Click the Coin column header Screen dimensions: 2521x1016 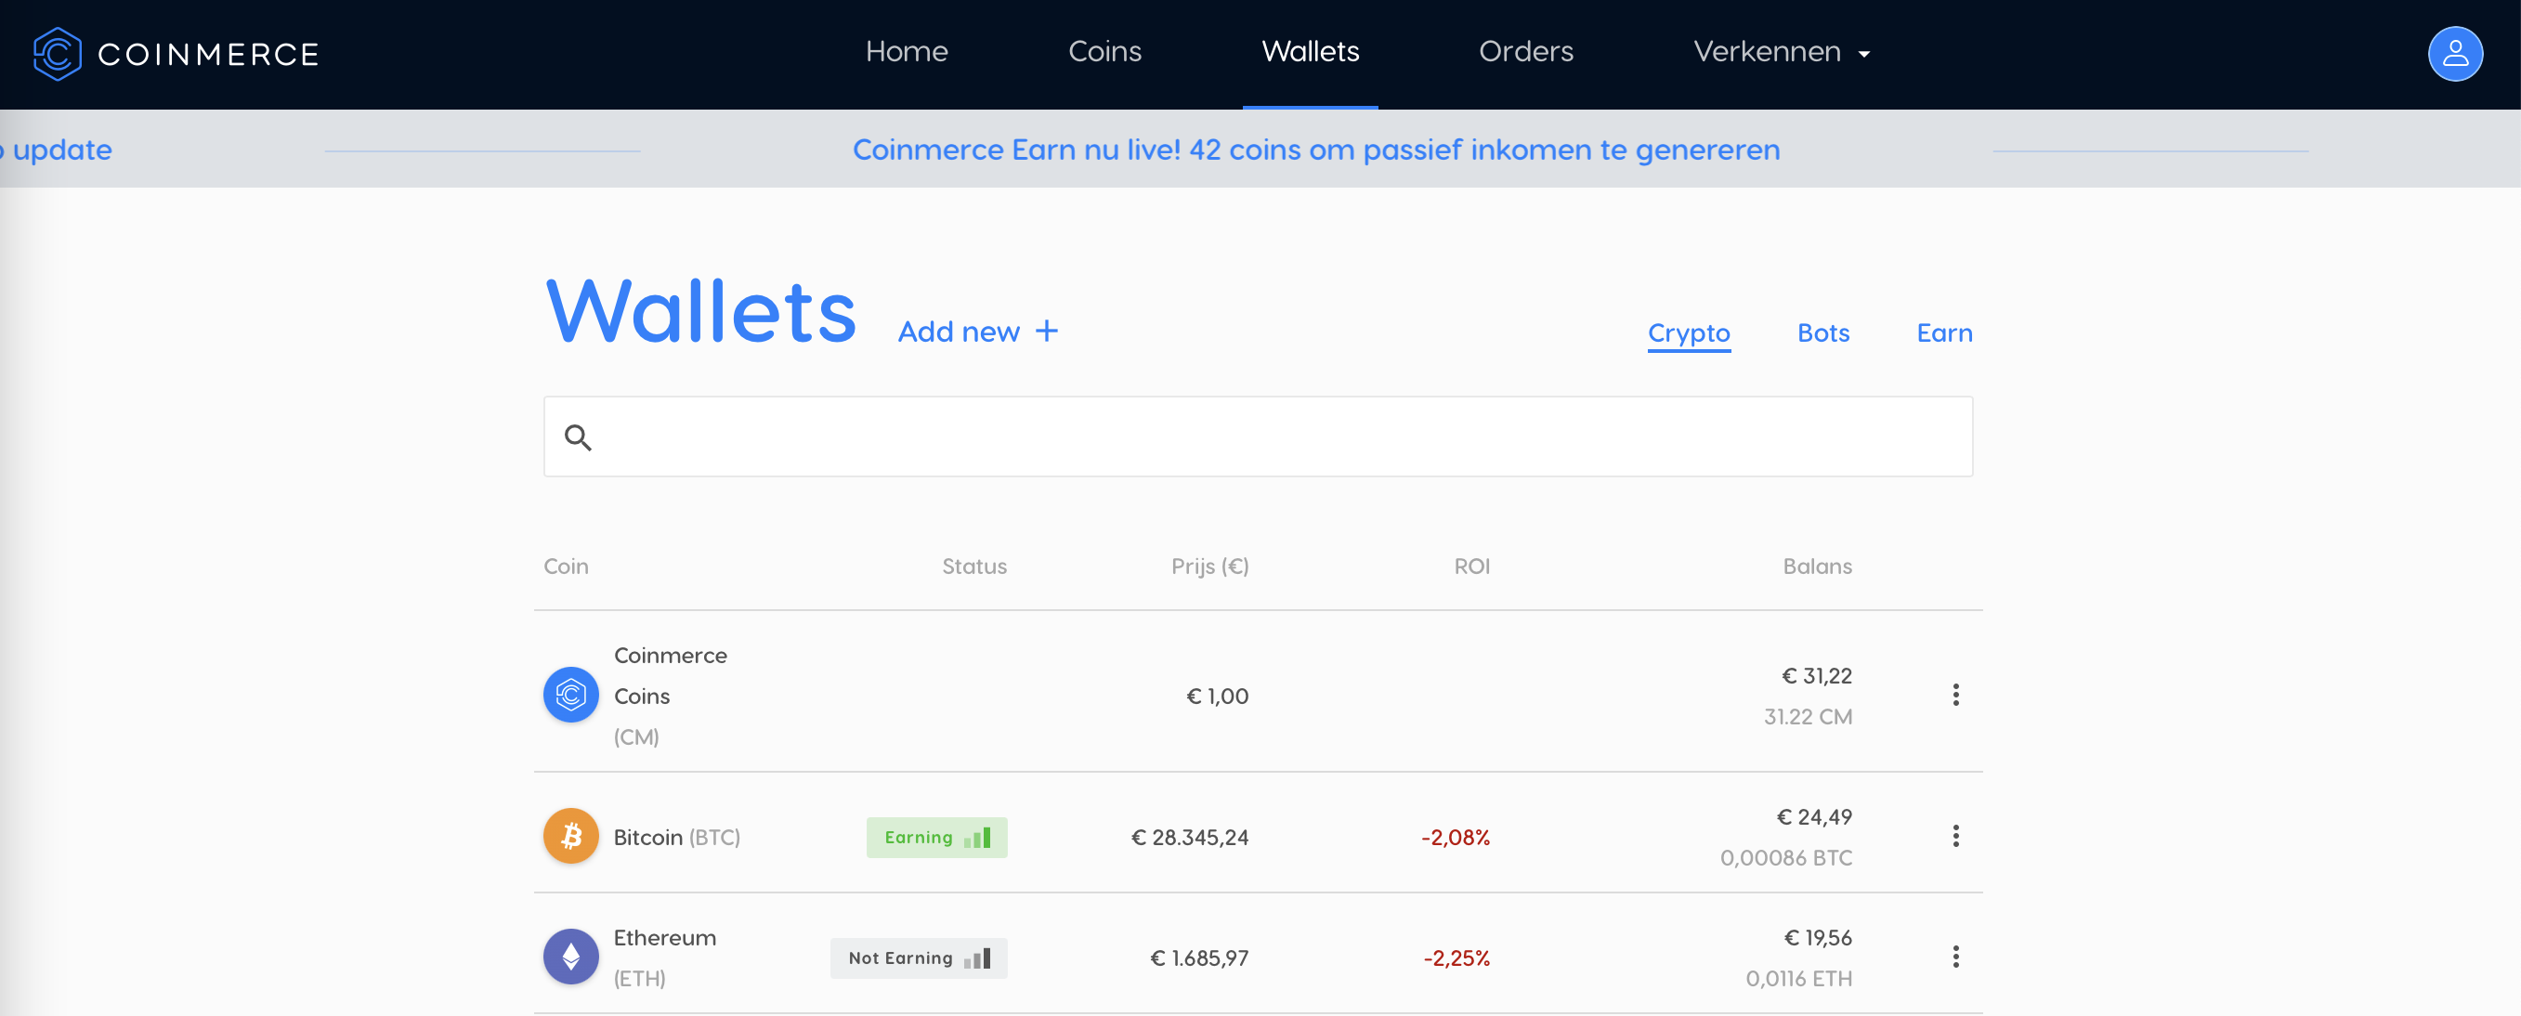[x=566, y=567]
